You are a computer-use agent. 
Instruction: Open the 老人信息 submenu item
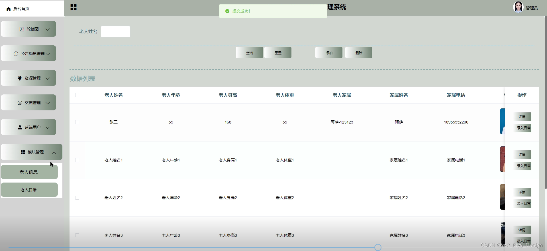click(29, 172)
